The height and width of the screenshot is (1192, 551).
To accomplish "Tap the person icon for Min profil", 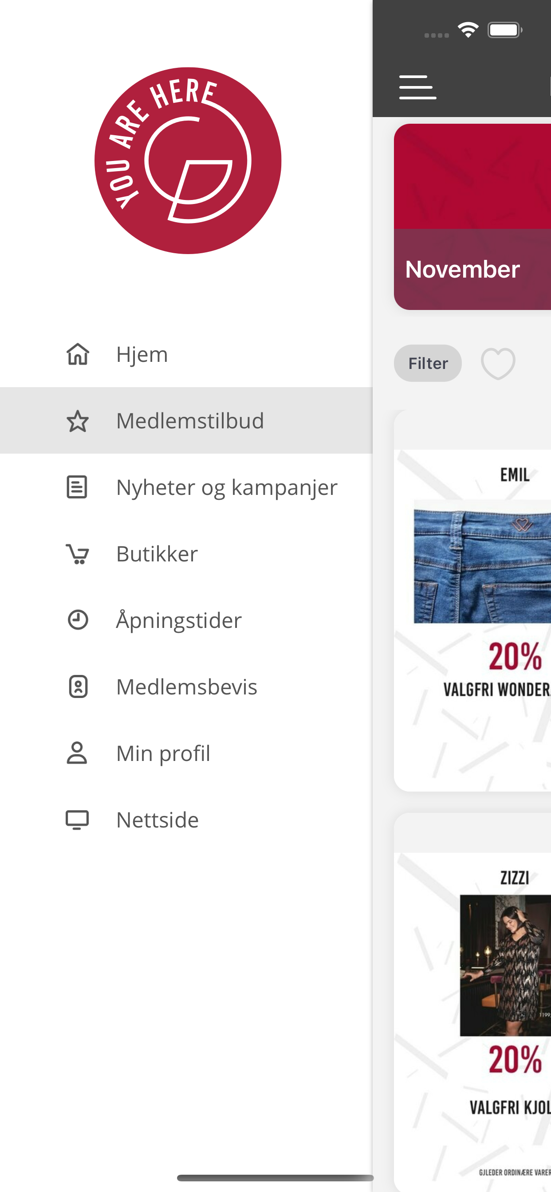I will [x=77, y=753].
